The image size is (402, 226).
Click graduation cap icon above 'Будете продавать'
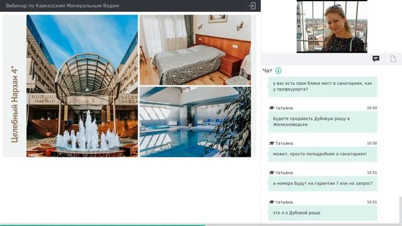click(271, 108)
